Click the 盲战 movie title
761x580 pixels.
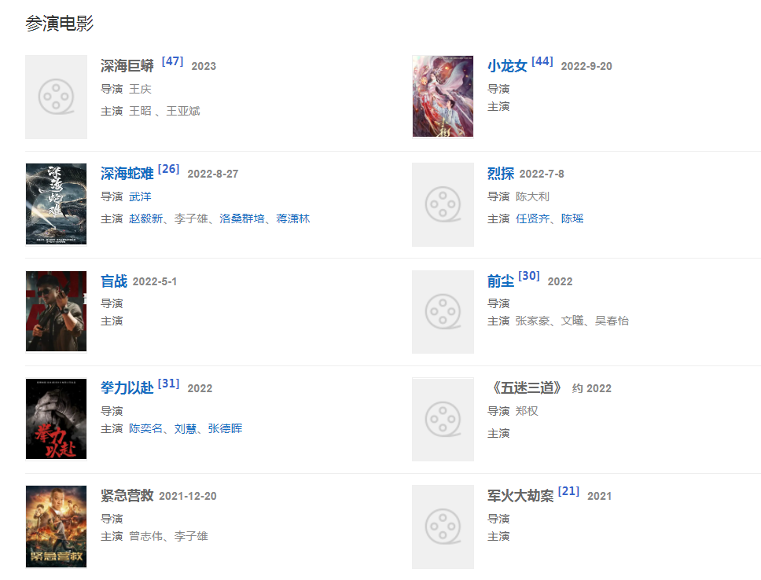pyautogui.click(x=114, y=281)
